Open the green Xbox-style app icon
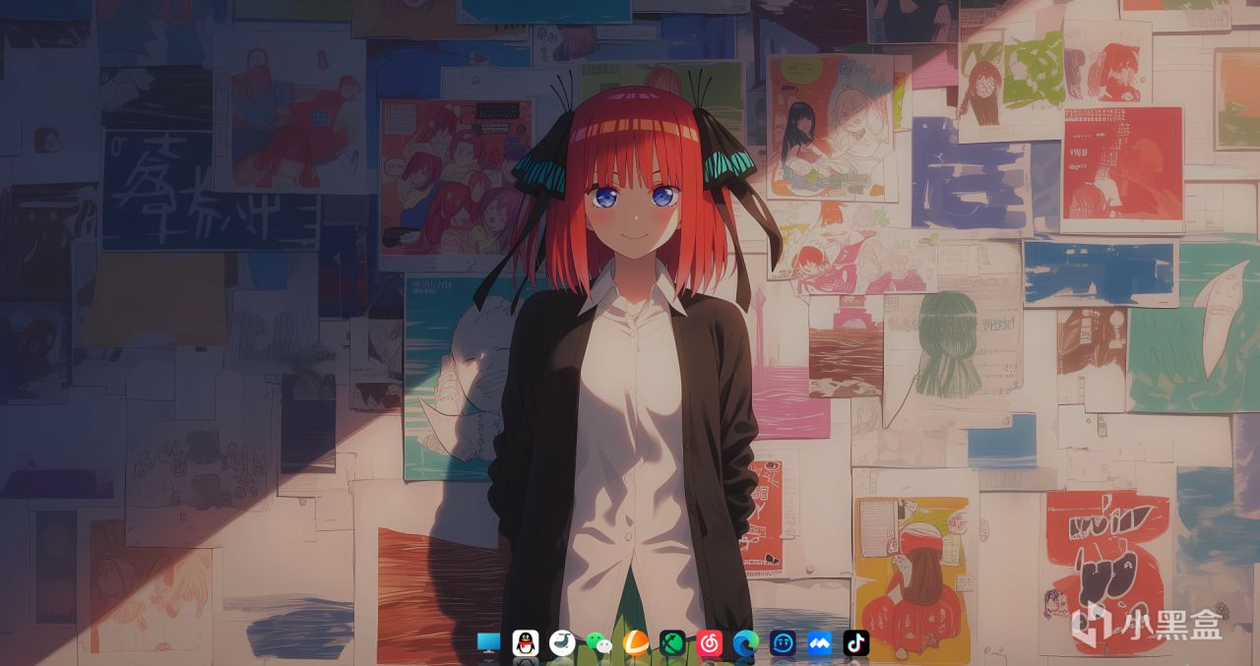The height and width of the screenshot is (666, 1260). tap(672, 643)
